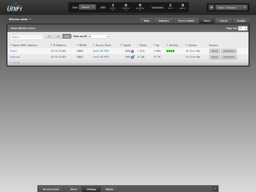The height and width of the screenshot is (192, 256).
Task: Click IP address 10.10.10.86
Action: (x=58, y=51)
